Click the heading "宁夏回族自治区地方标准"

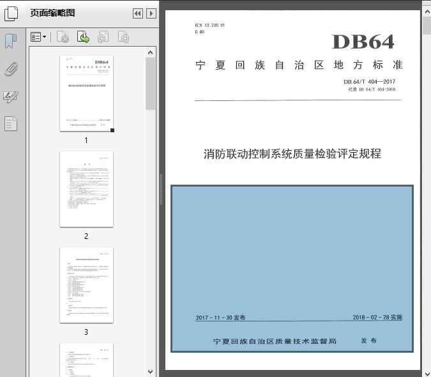(299, 65)
